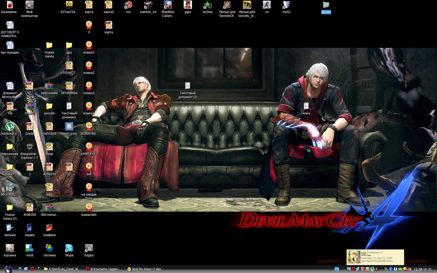Click the envelope icon in message popup
Image resolution: width=437 pixels, height=273 pixels.
point(363,253)
